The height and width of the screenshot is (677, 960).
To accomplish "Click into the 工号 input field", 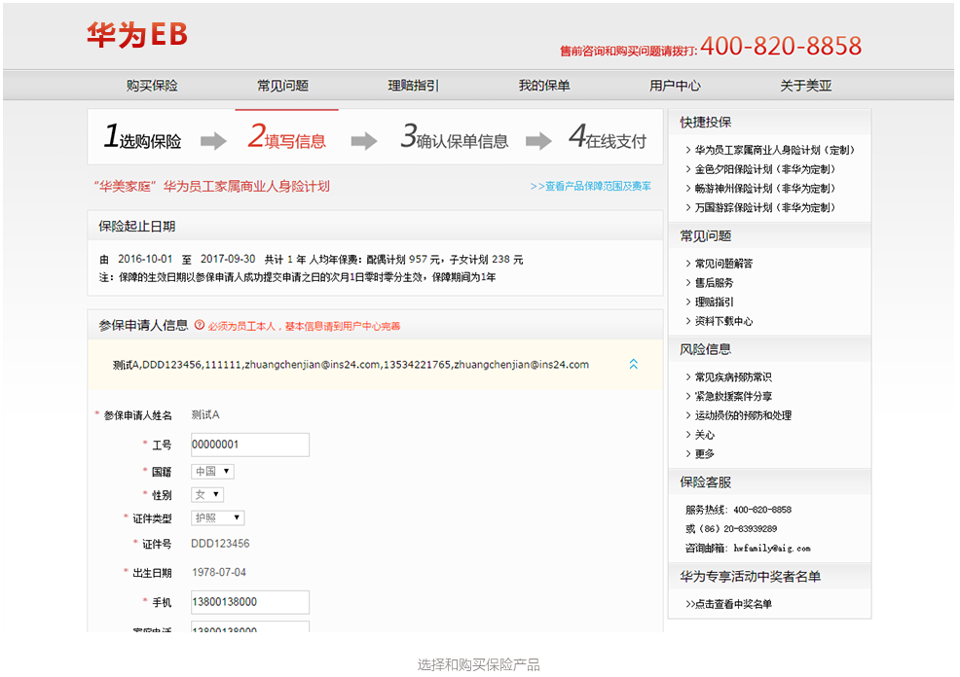I will (248, 445).
